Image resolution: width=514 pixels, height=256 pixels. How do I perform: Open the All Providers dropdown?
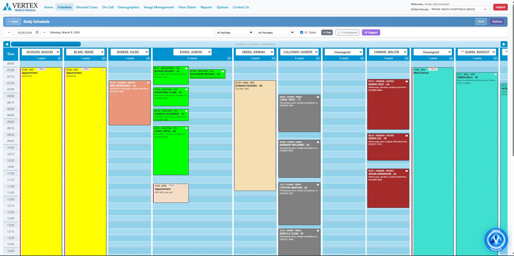point(275,32)
